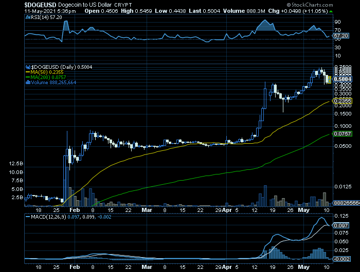Screen dimensions: 360x272
Task: Click 'Feb' on the MACD panel date axis
Action: click(x=75, y=267)
